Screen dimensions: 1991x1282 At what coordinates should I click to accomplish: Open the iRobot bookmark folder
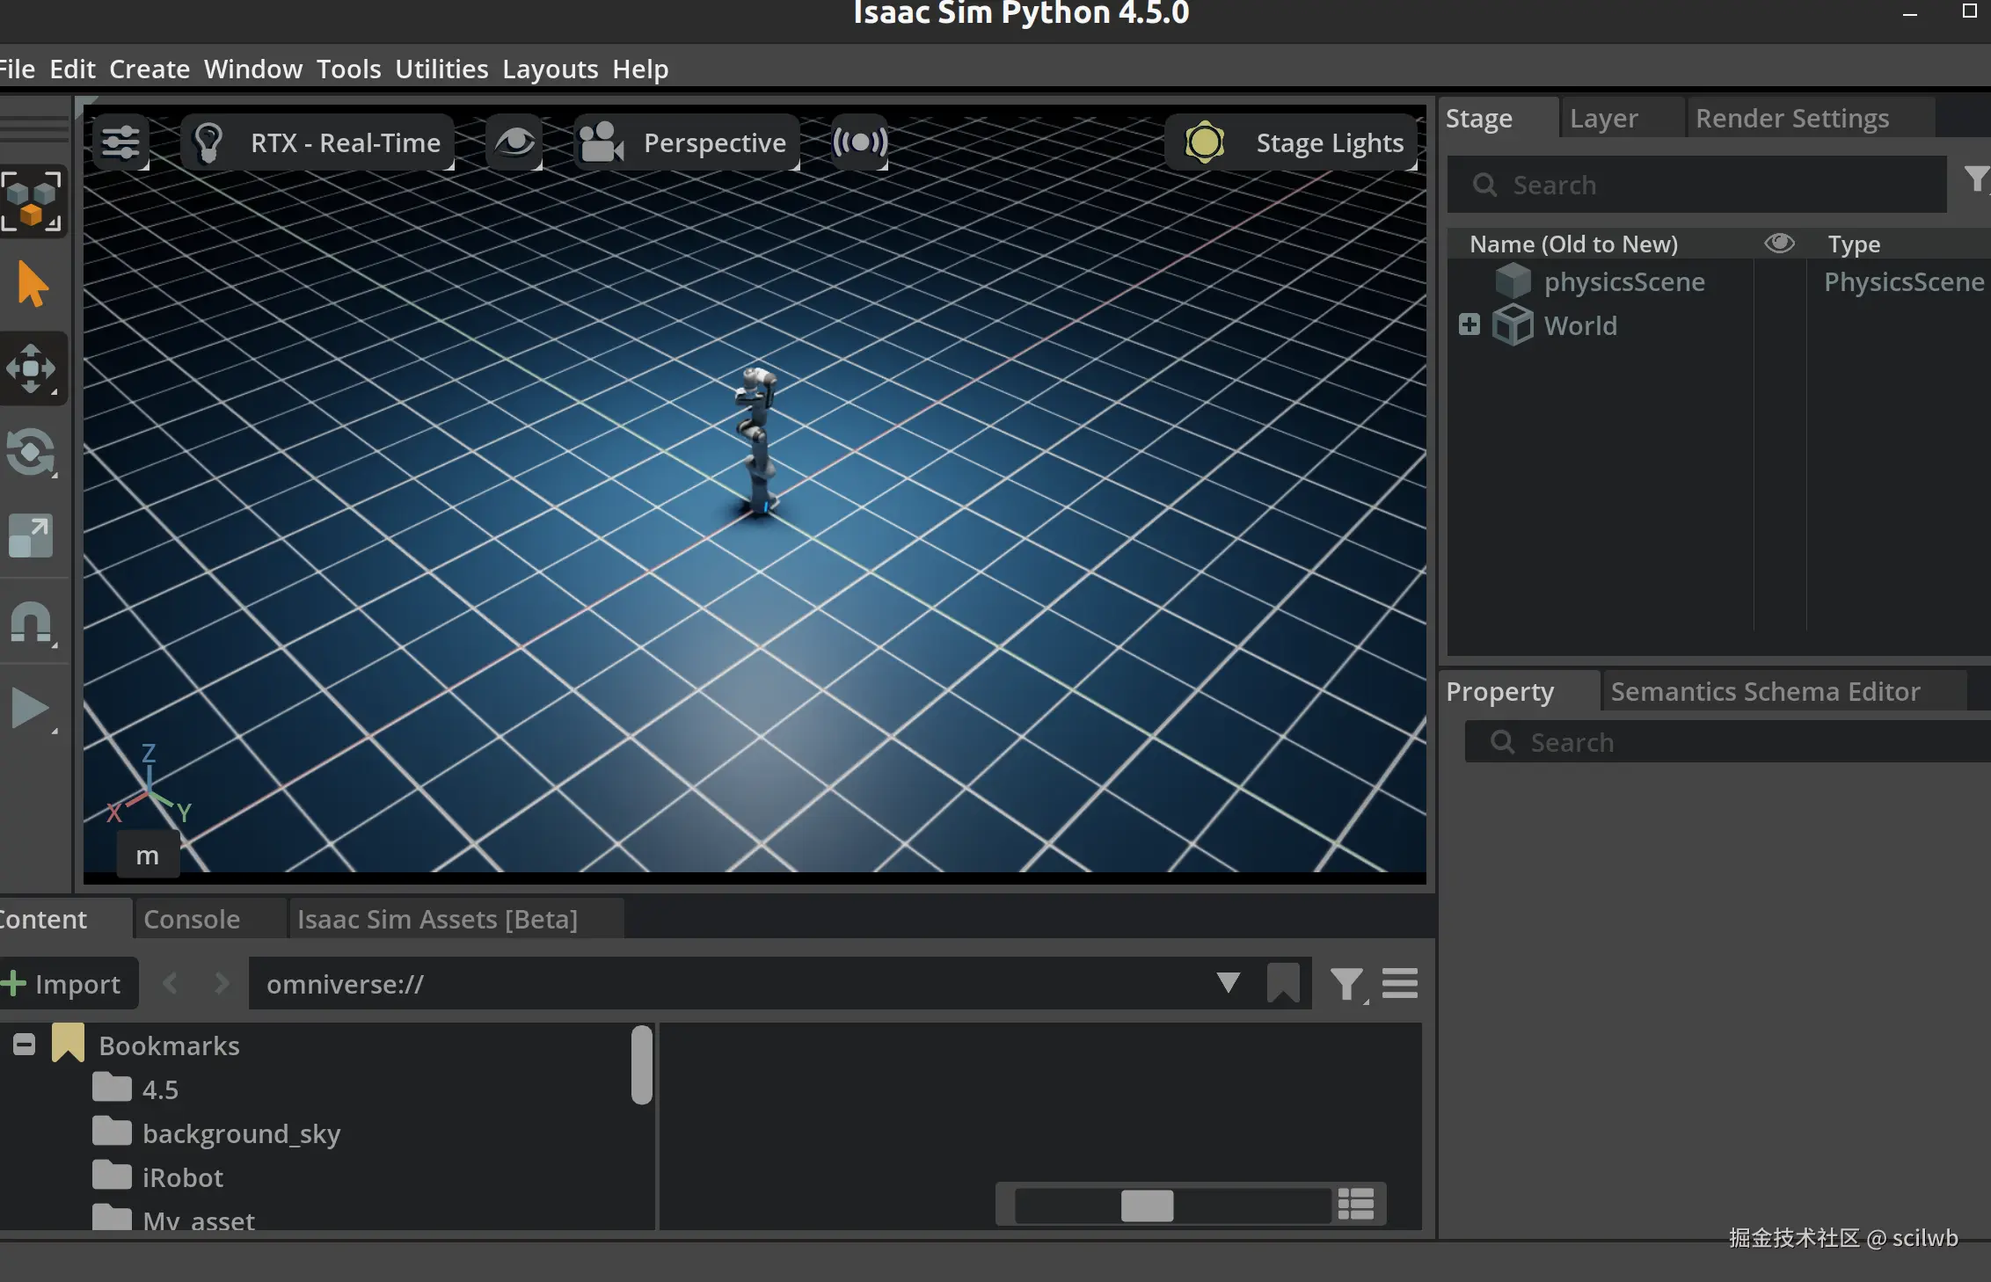182,1177
